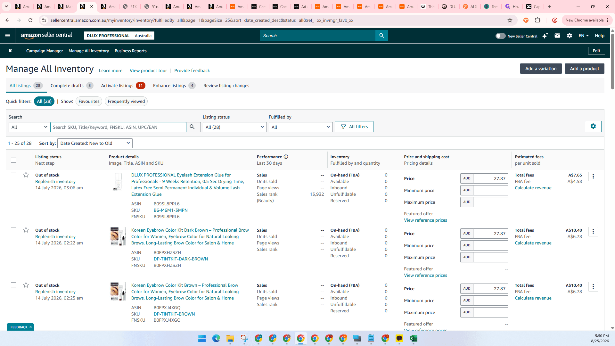Screen dimensions: 615x346
Task: Favourite the Brown brow kit listing star
Action: [26, 285]
